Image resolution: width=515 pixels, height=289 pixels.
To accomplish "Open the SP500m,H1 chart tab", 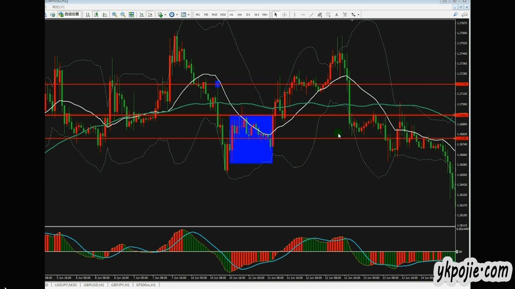I will 146,285.
